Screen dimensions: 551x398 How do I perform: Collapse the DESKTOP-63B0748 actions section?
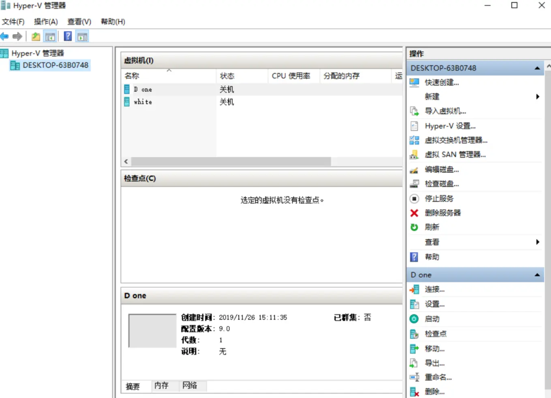(537, 68)
